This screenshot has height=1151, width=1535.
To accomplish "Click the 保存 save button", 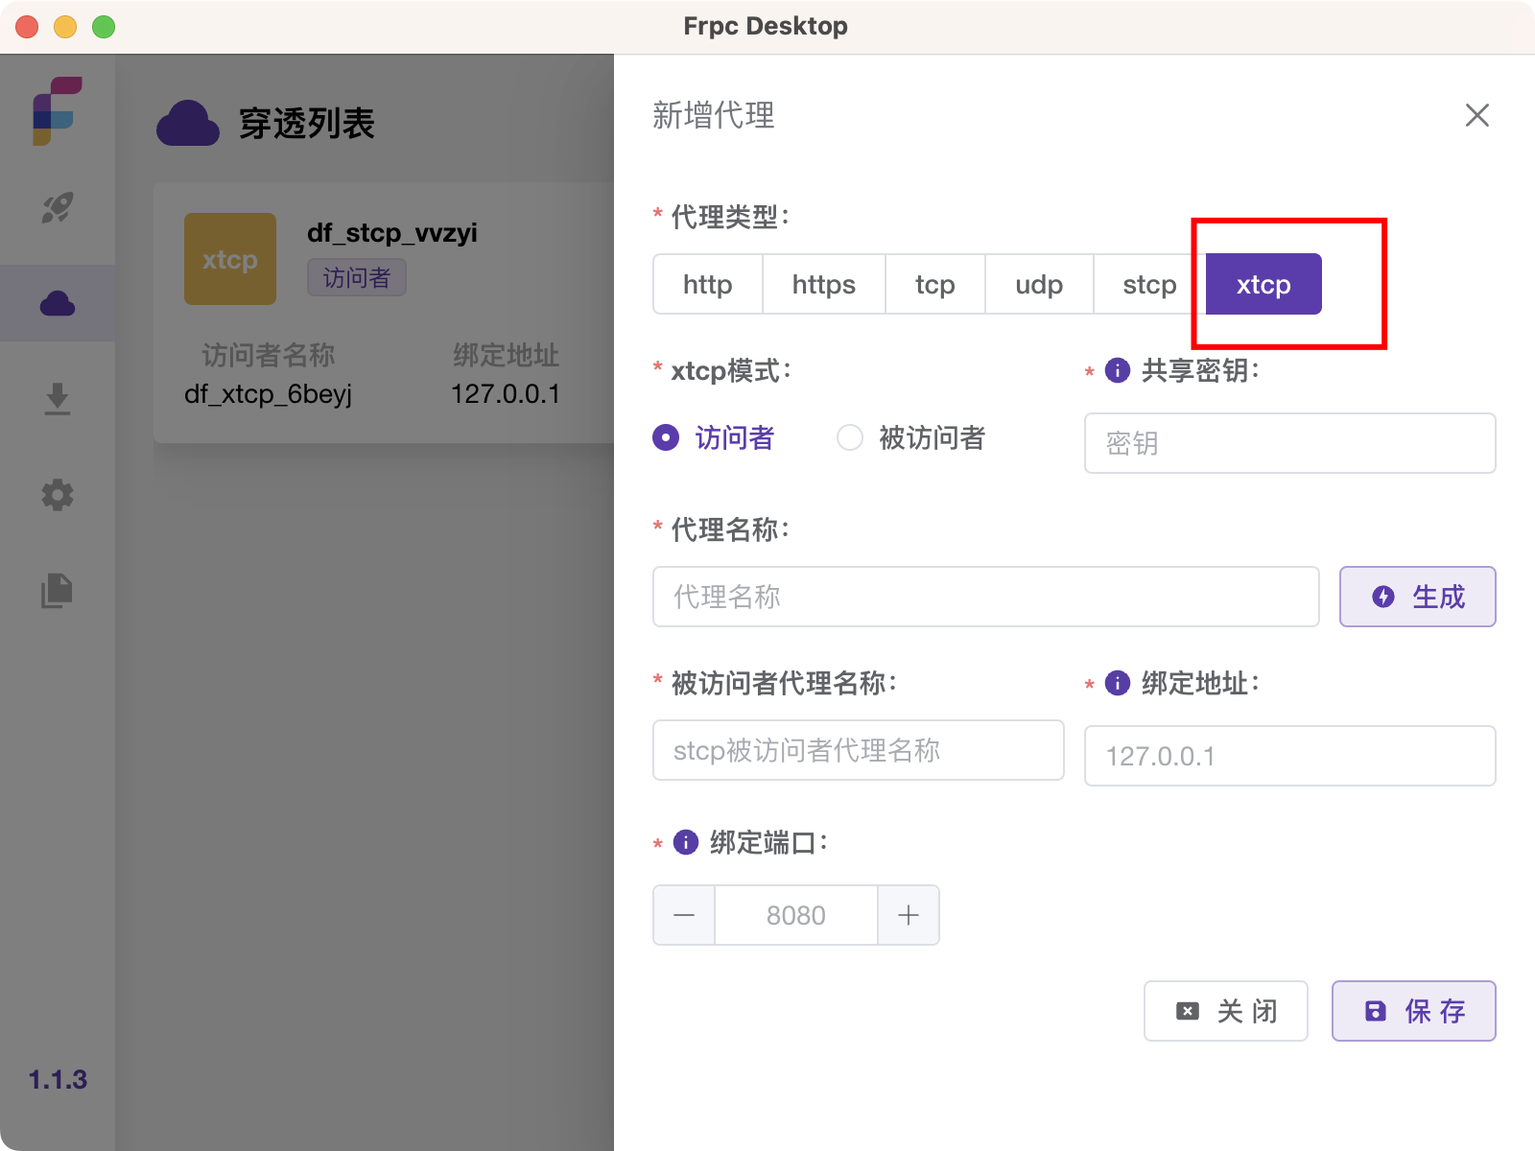I will (1414, 1011).
